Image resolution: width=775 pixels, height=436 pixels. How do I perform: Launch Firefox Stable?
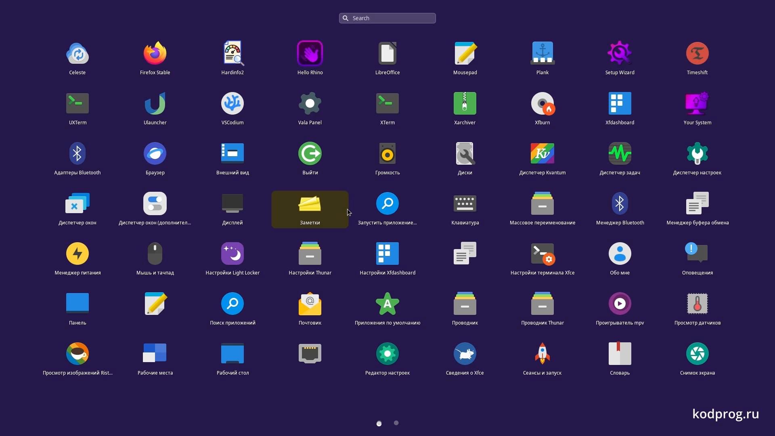click(155, 53)
